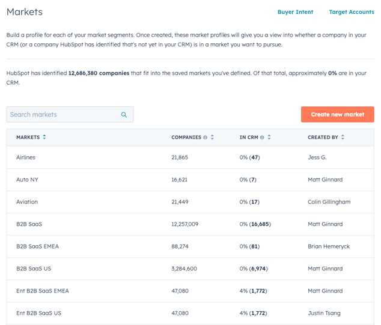Click the 12,257,009 companies count
This screenshot has height=325, width=381.
click(184, 224)
